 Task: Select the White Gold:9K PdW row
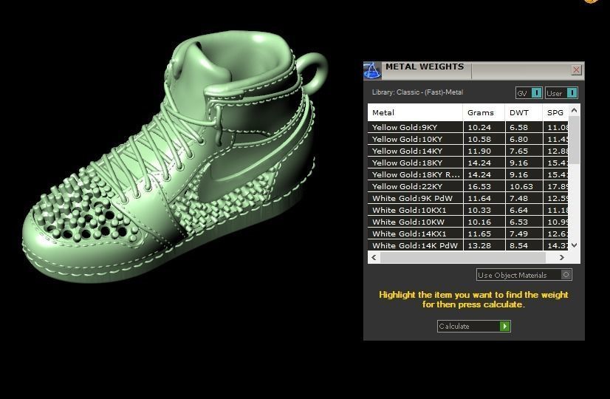click(x=468, y=198)
